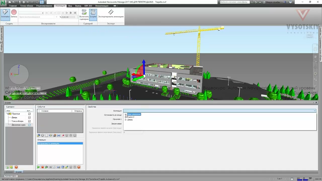This screenshot has height=181, width=322.
Task: Open the Рецензирование ribbon tab
Action: [x=44, y=6]
